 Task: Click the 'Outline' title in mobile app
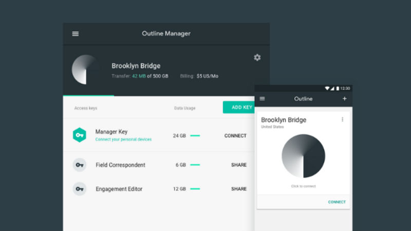coord(303,99)
